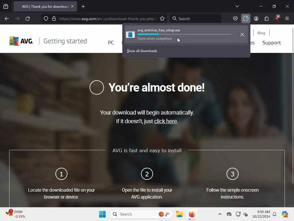List all tabs dropdown arrow
The image size is (294, 221).
237,6
